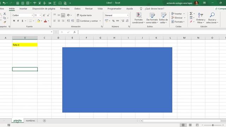Switch to the nombres sheet tab
The width and height of the screenshot is (226, 127).
(x=30, y=121)
